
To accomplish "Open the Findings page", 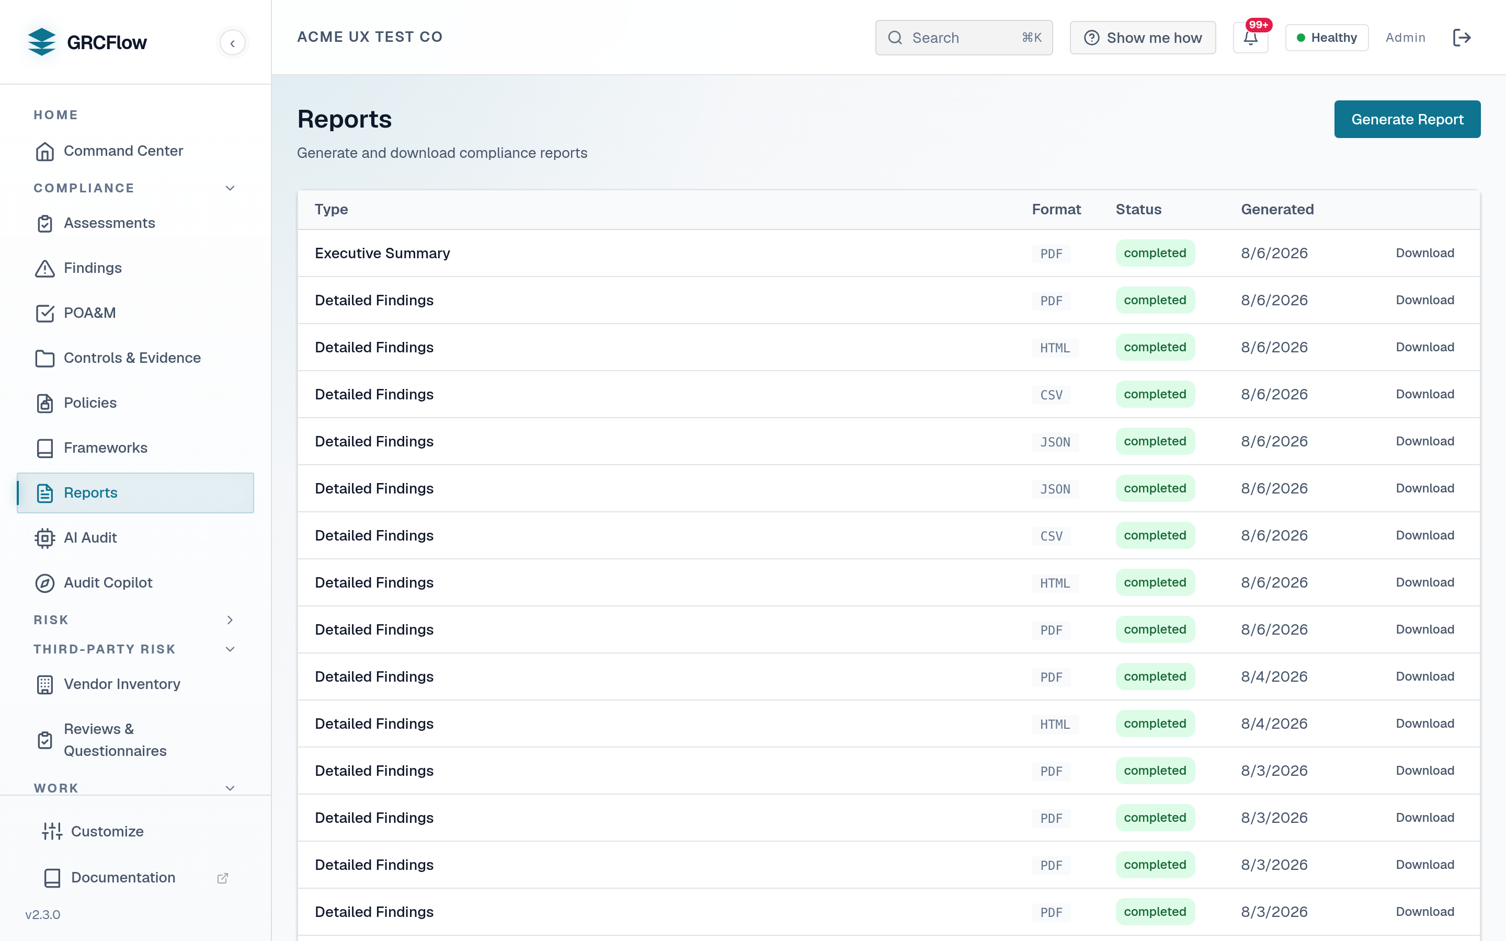I will 135,268.
